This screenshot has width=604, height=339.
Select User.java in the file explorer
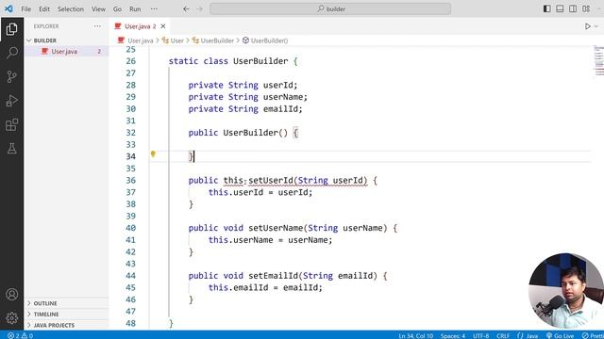(67, 51)
